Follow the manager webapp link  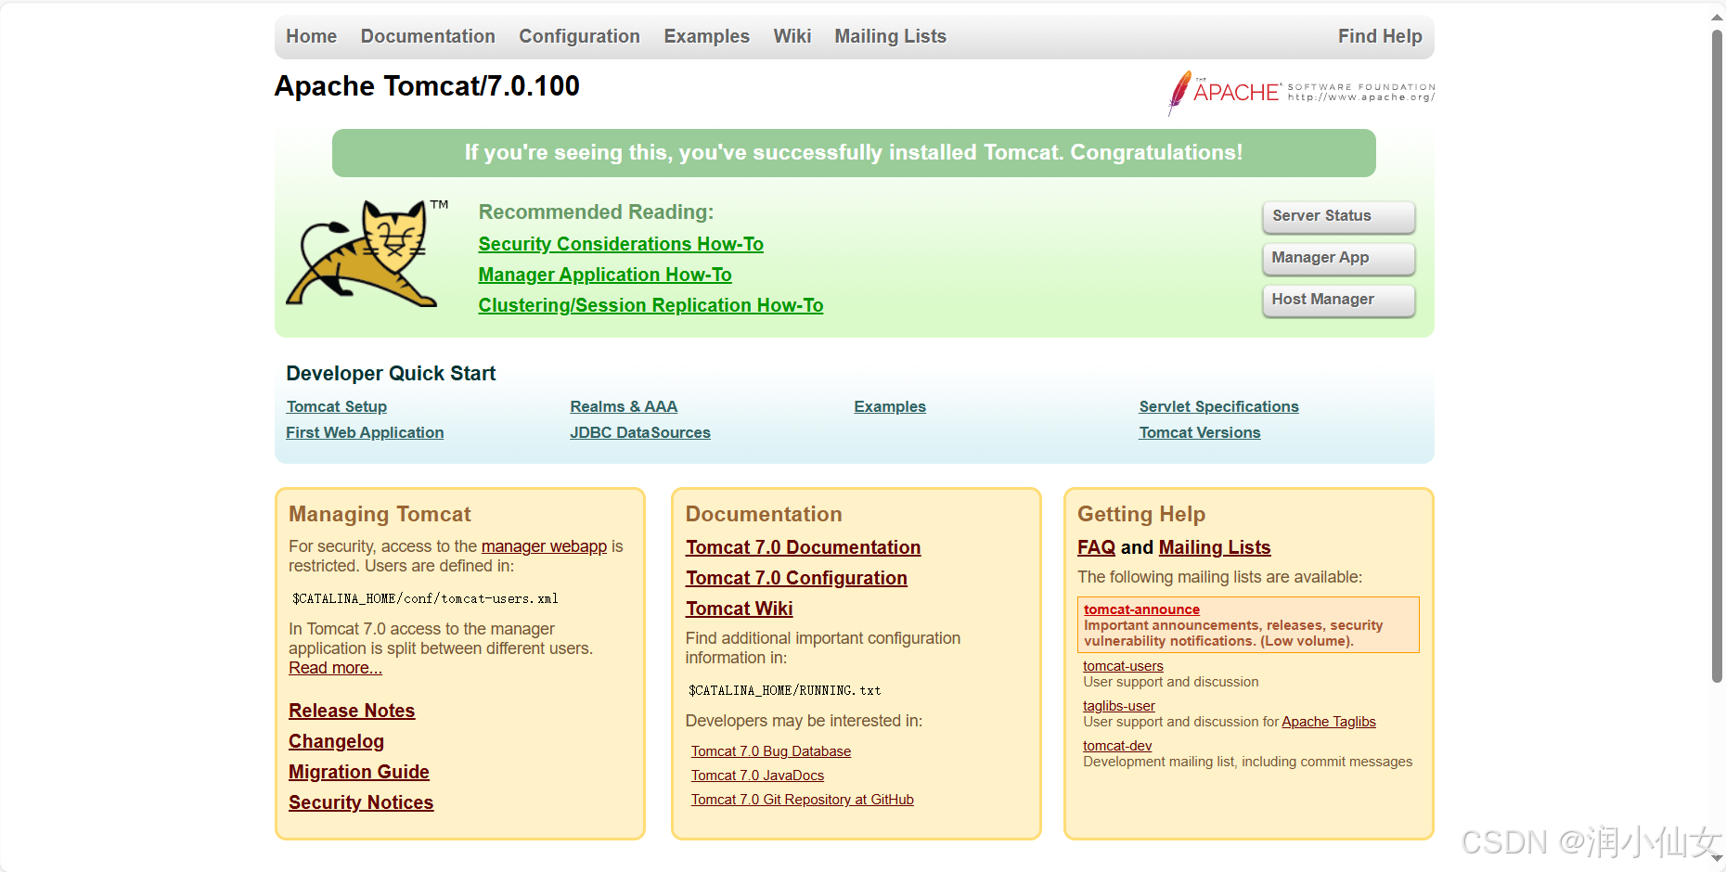544,546
